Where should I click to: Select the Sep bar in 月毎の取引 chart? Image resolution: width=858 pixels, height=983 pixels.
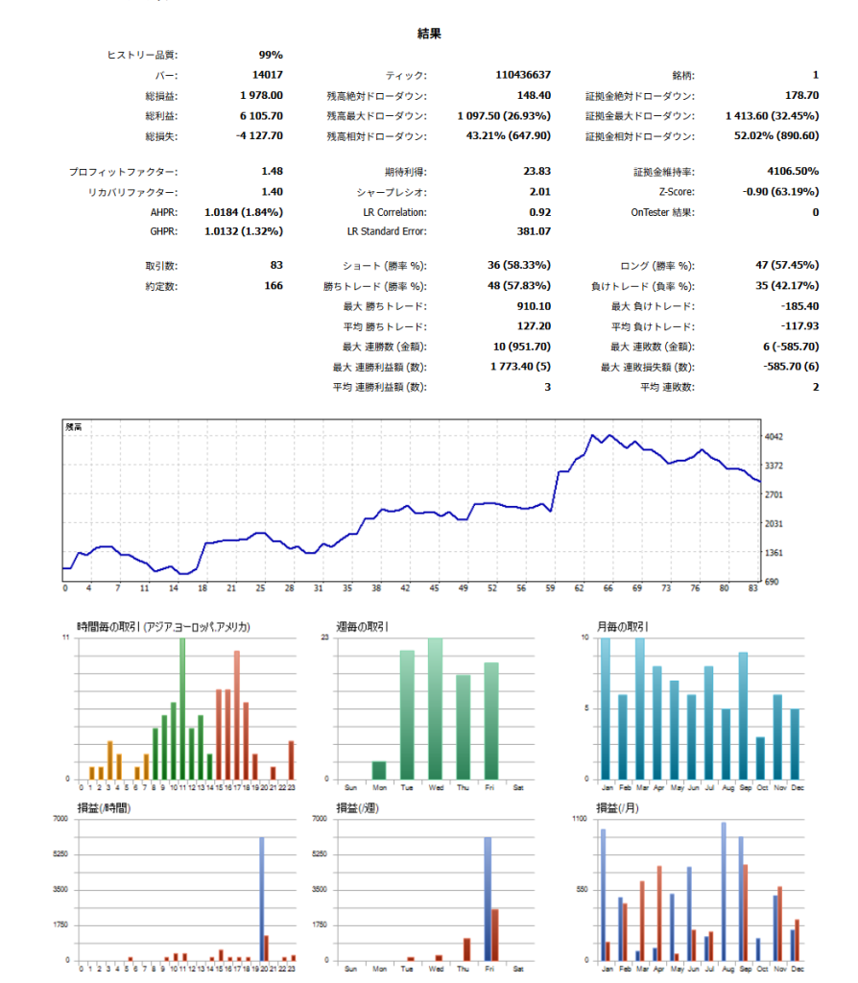point(743,716)
